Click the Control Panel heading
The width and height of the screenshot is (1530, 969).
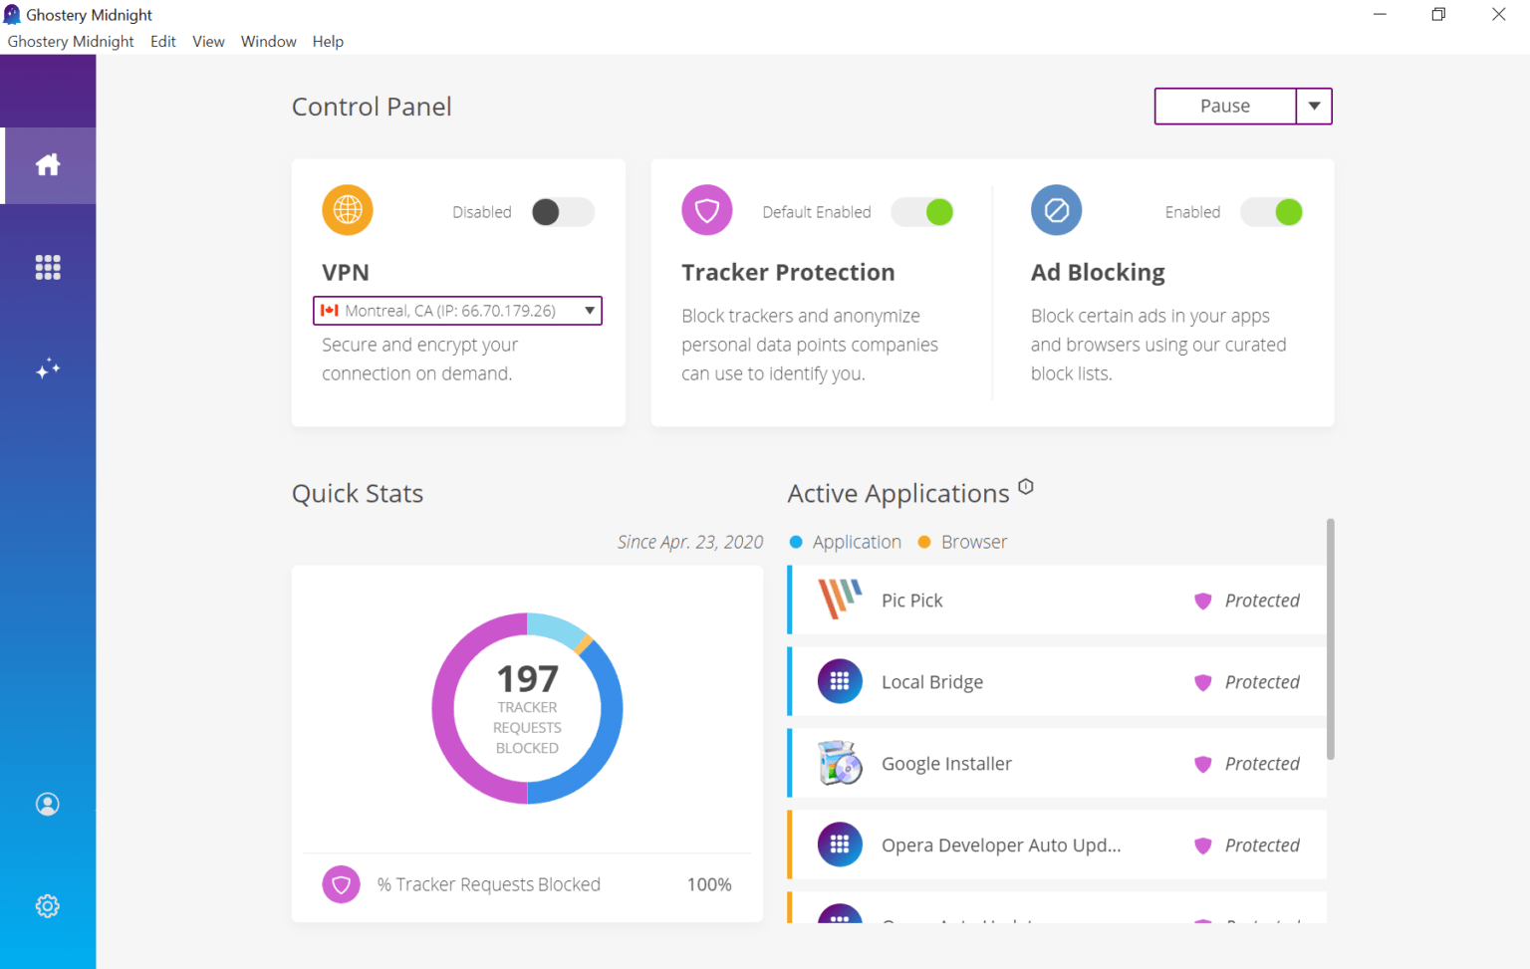(372, 107)
